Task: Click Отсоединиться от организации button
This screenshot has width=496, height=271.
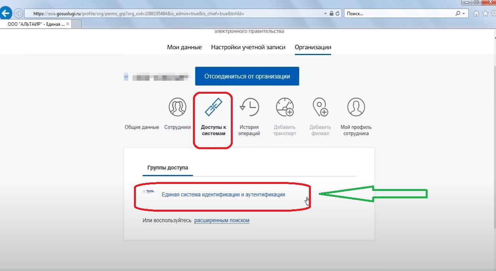Action: 247,76
